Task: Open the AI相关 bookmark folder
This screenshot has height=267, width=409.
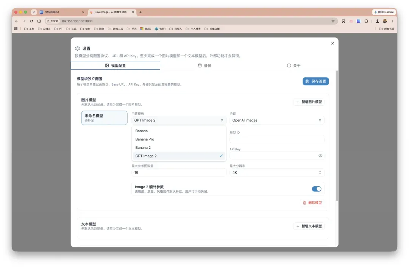Action: coord(44,29)
